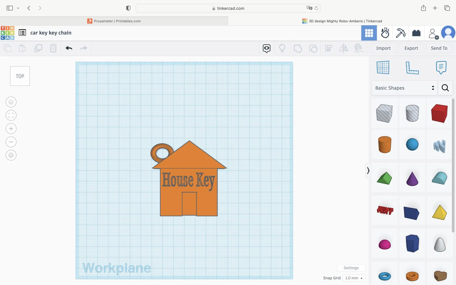Click Fit all in view button
Screen dimensions: 456x285
(11, 115)
